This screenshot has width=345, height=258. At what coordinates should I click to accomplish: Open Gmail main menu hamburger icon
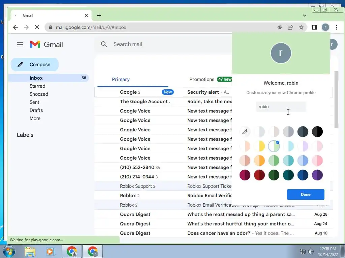(20, 45)
